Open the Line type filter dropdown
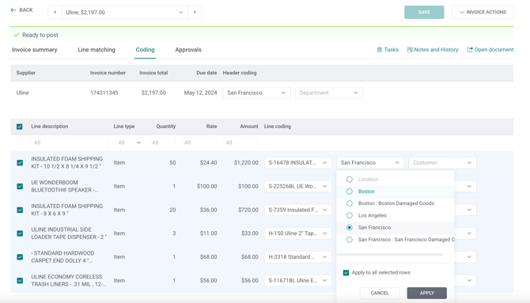The image size is (530, 303). point(128,142)
